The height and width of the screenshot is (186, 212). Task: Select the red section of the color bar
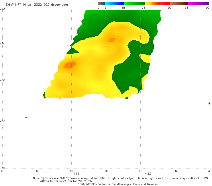(164, 3)
